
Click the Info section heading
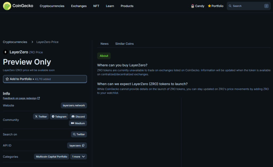click(6, 93)
